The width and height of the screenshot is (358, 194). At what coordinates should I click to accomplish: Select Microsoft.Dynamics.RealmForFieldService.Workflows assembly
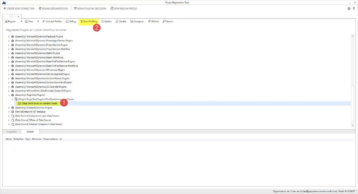(46, 66)
